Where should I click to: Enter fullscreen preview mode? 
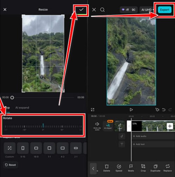[x=93, y=110]
